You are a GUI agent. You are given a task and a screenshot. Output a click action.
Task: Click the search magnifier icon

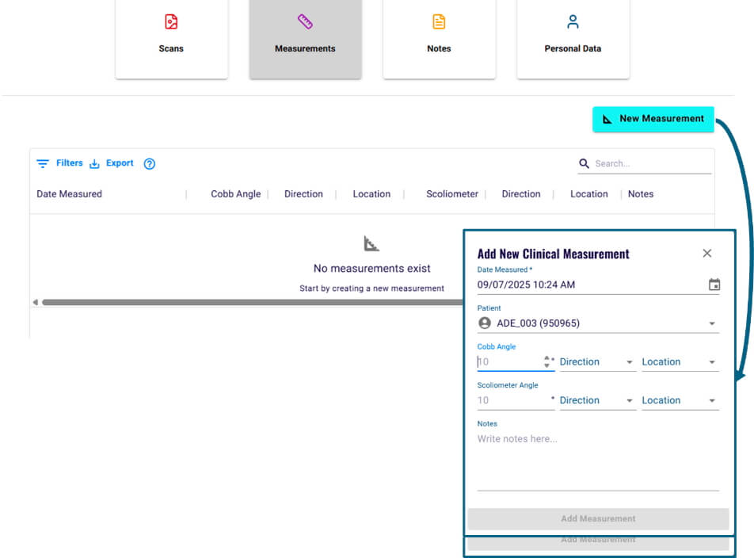[585, 164]
